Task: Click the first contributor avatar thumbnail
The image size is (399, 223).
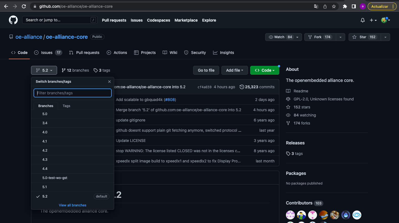Action: (x=290, y=215)
